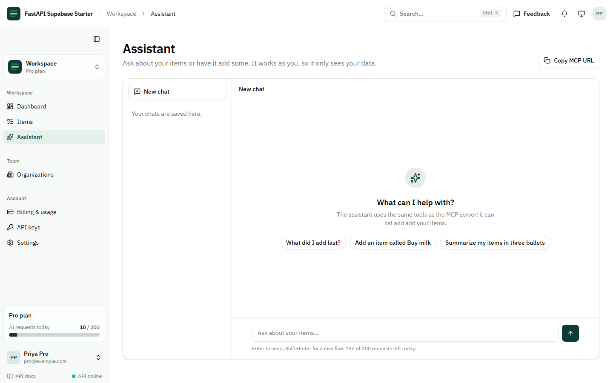Open Organizations in the sidebar
The image size is (613, 383).
tap(54, 174)
